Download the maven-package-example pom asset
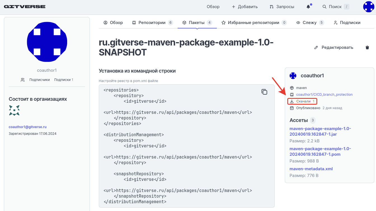Screen dimensions: 376x211 click(x=320, y=152)
